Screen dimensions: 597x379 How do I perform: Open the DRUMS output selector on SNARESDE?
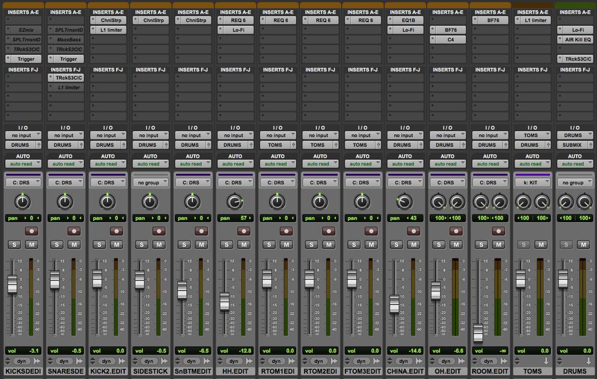pos(63,145)
